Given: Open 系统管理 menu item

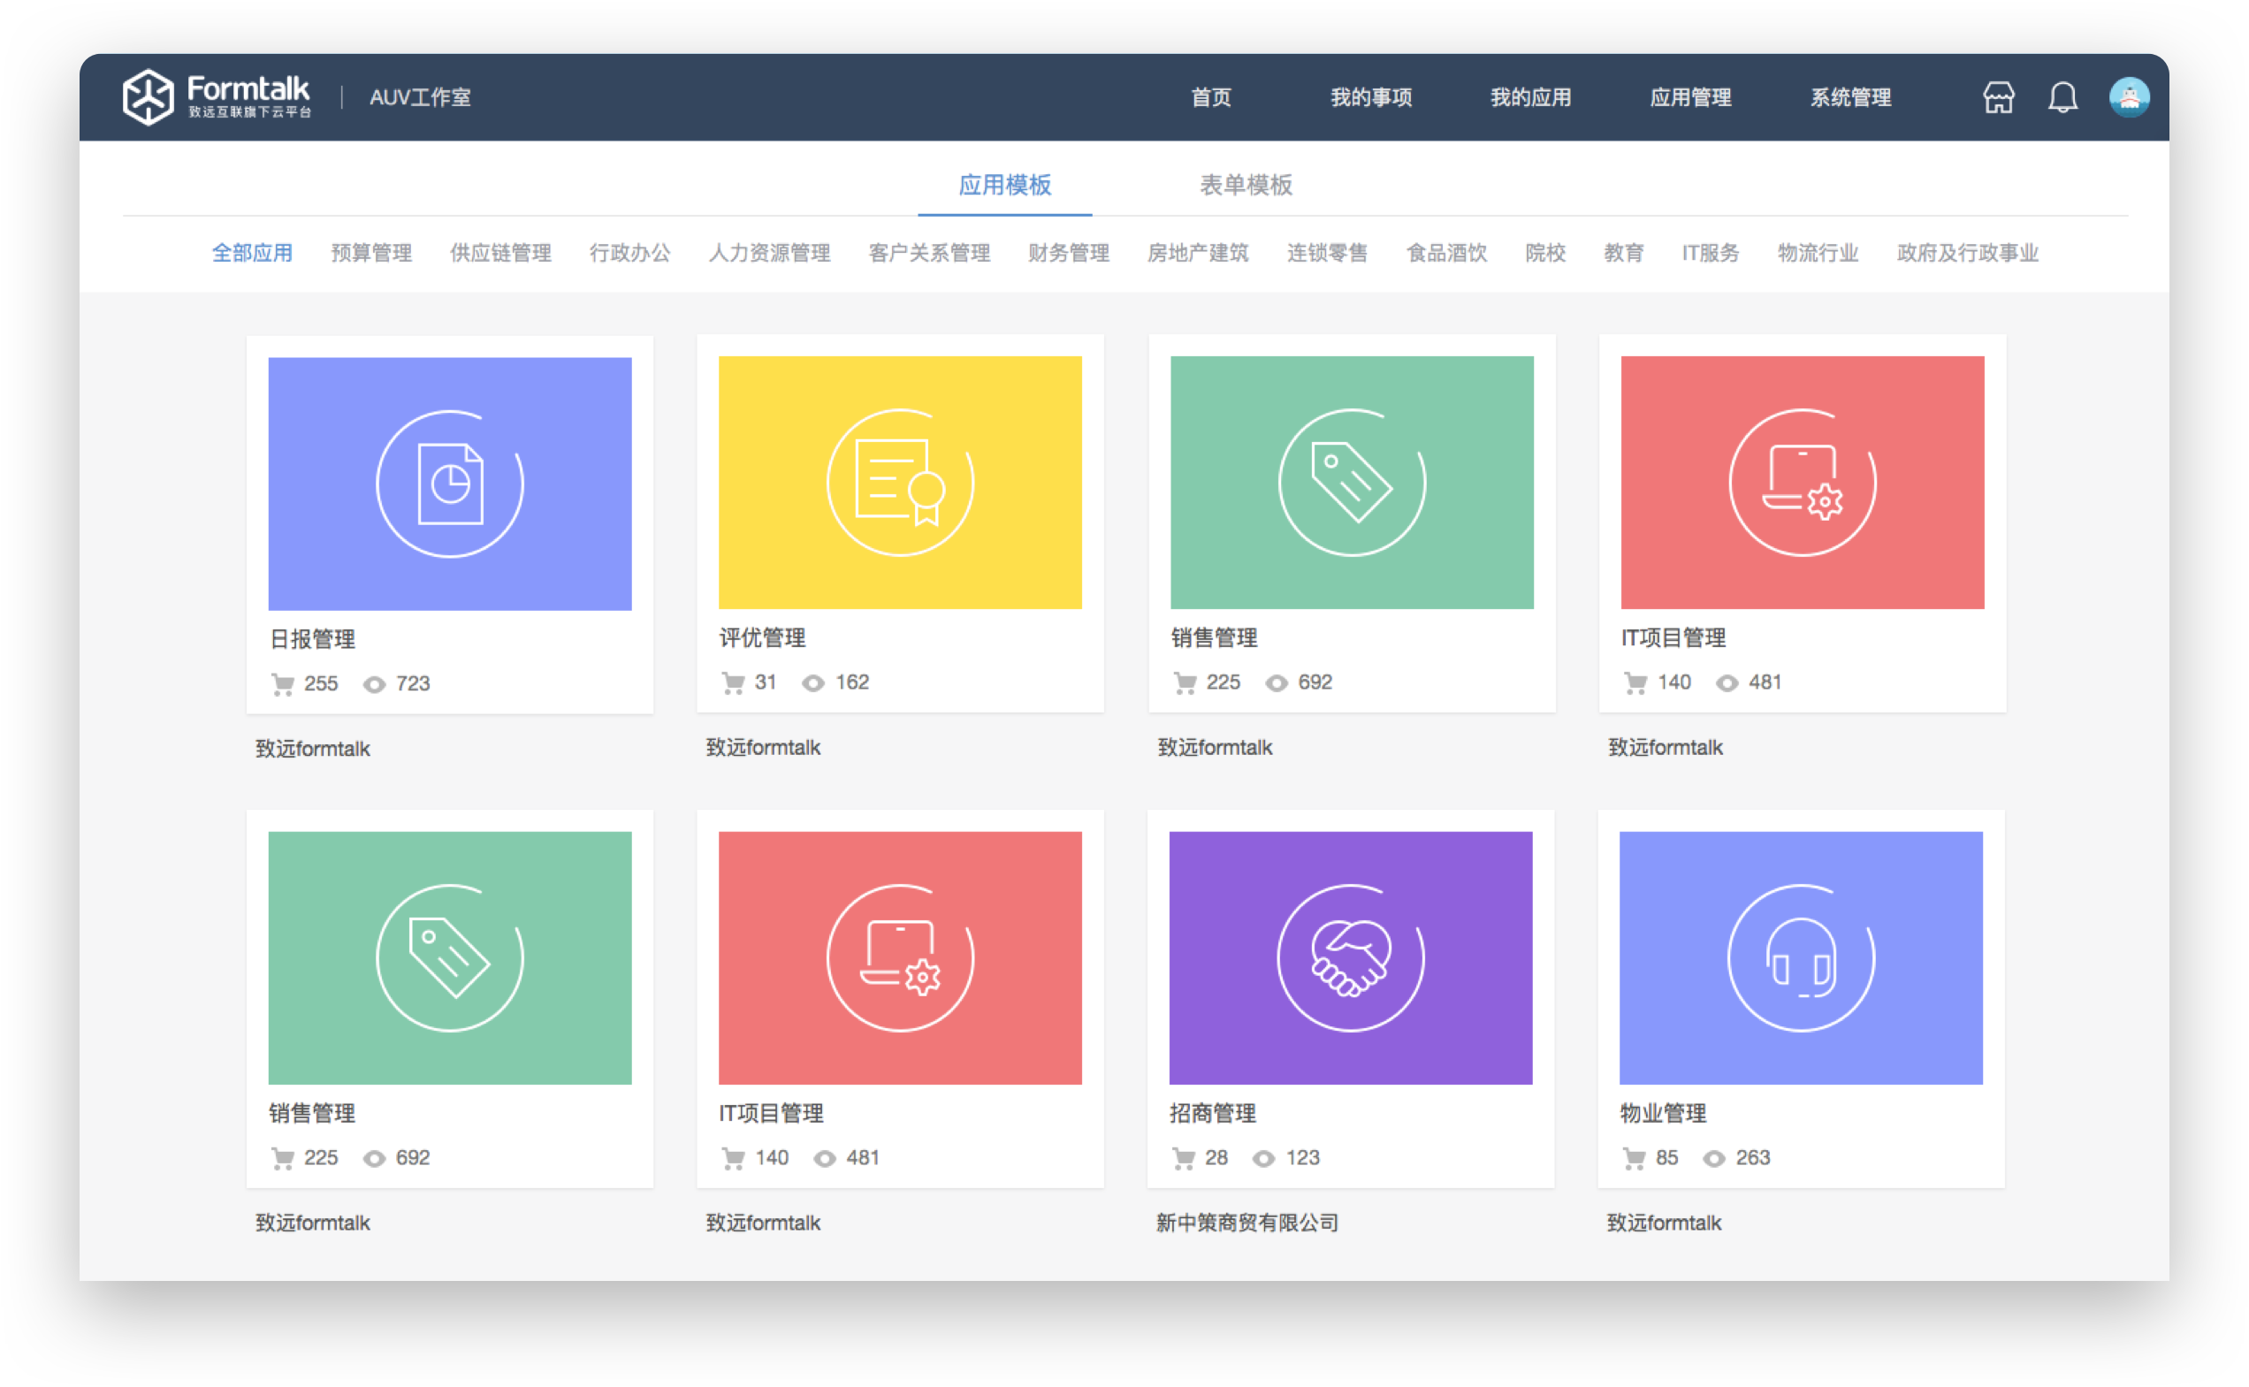Looking at the screenshot, I should pyautogui.click(x=1849, y=97).
